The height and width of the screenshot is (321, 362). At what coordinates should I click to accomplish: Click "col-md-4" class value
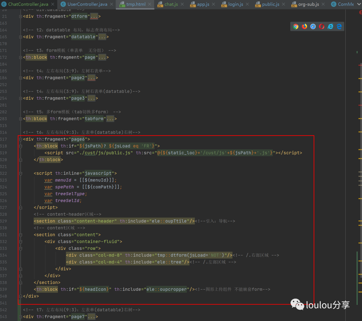(109, 262)
